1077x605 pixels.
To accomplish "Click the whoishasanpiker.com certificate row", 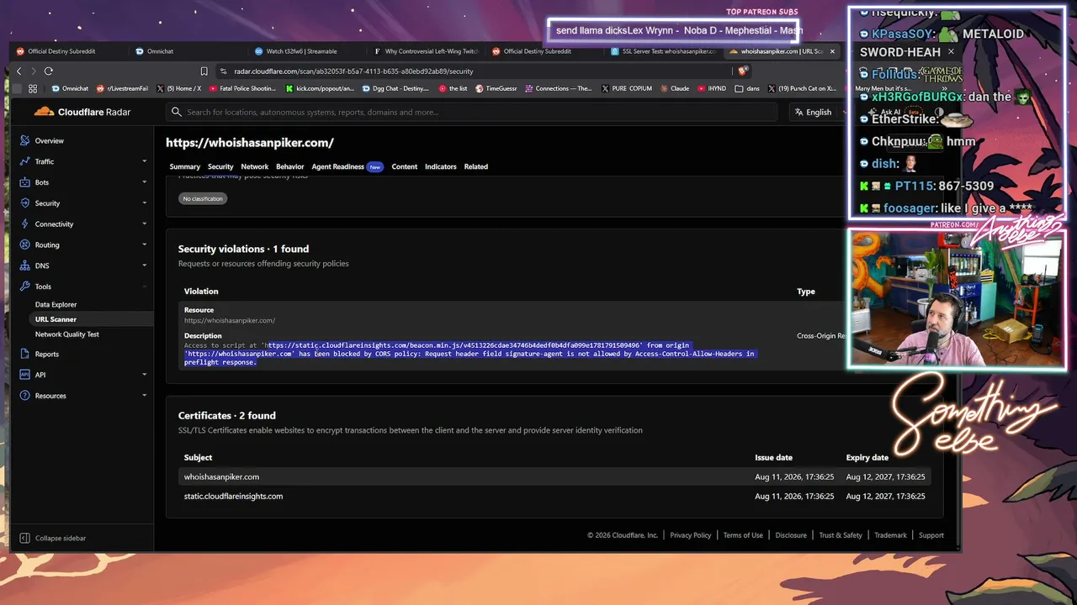I will pyautogui.click(x=554, y=476).
